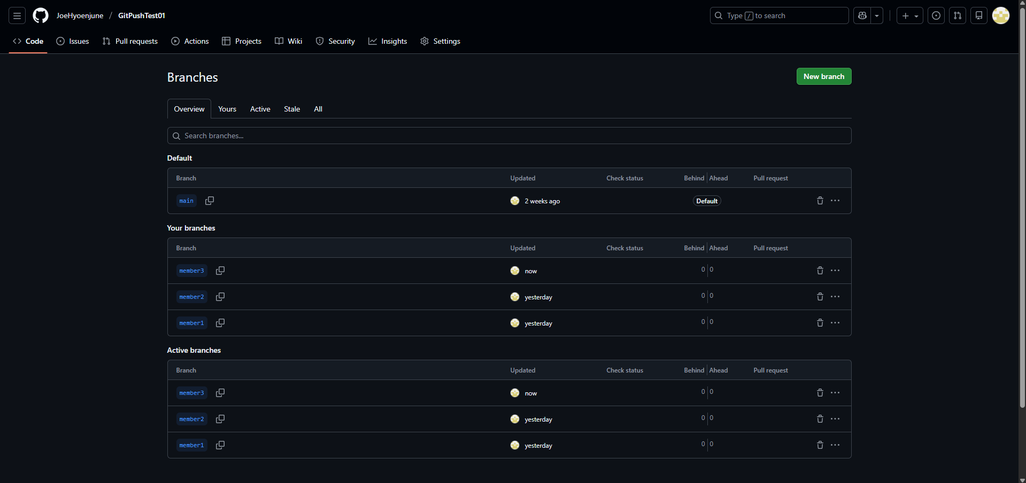
Task: Copy member1 name in Active branches
Action: coord(220,445)
